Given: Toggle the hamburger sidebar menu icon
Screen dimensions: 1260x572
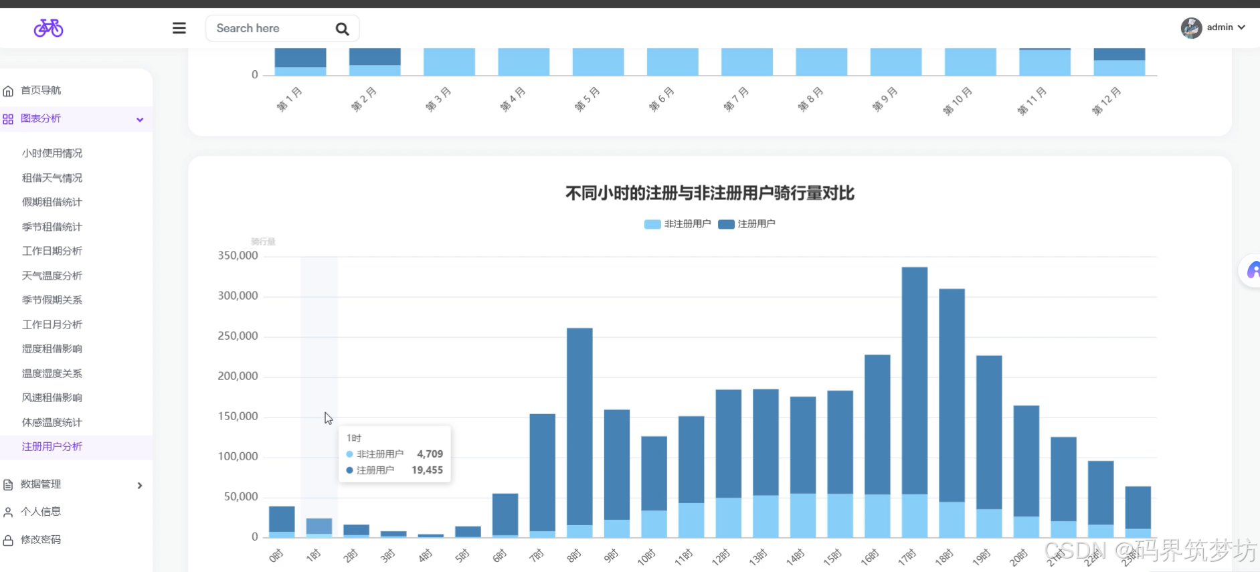Looking at the screenshot, I should [179, 28].
